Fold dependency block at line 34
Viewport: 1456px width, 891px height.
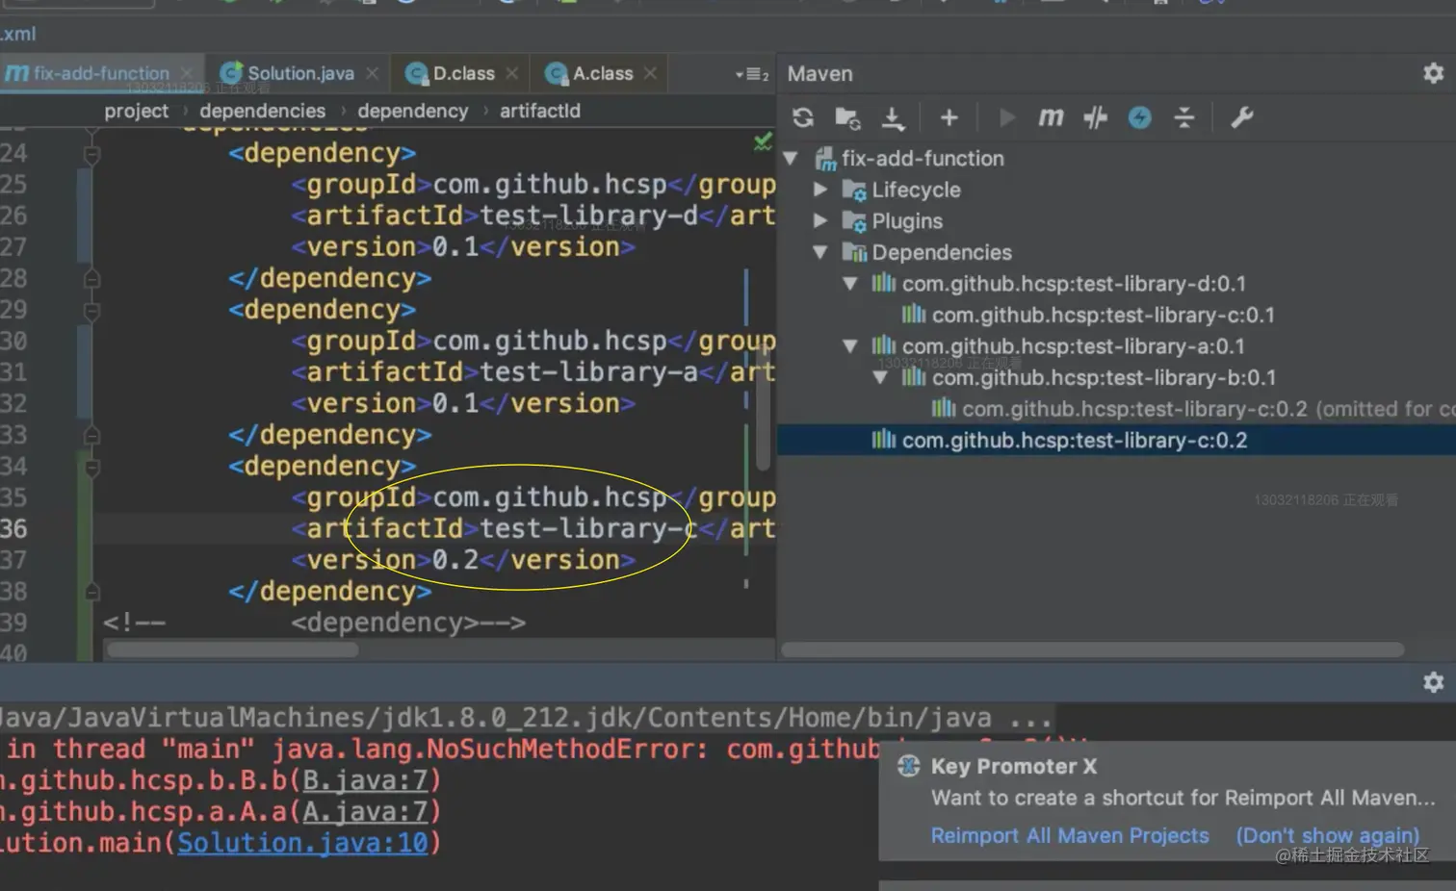point(91,468)
